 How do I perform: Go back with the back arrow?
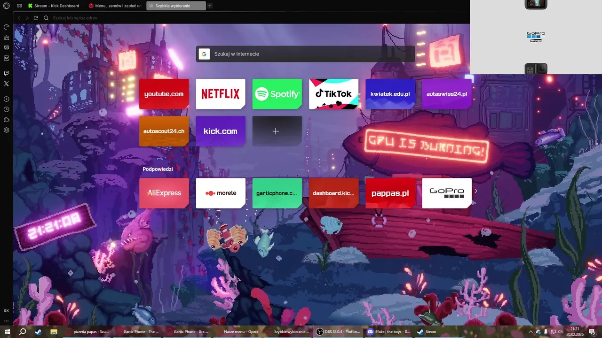point(19,18)
